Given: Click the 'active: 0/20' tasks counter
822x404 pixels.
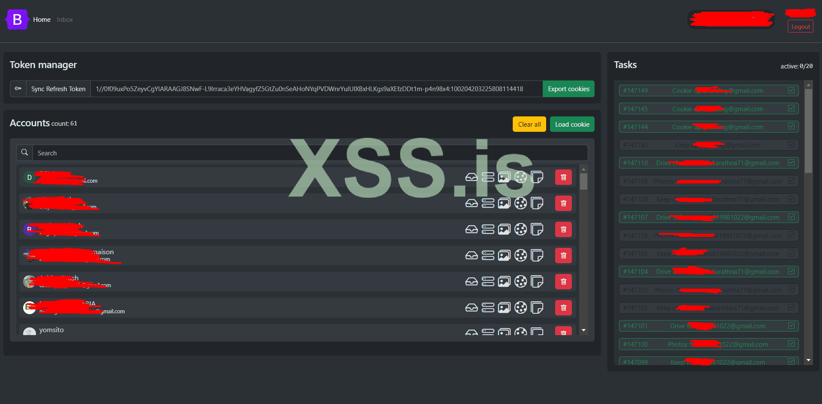Looking at the screenshot, I should 796,66.
